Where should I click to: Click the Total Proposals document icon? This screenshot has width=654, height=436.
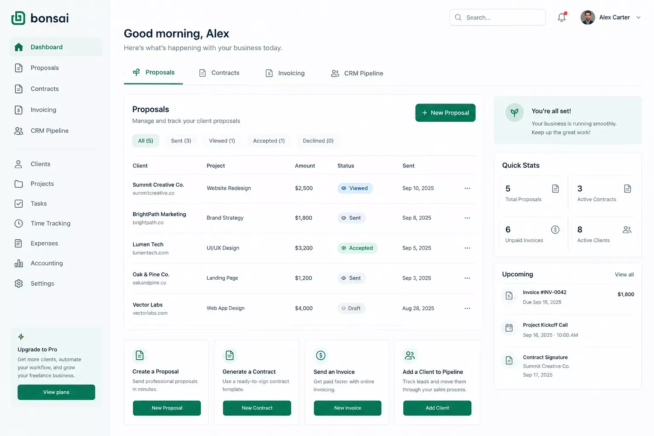coord(555,189)
